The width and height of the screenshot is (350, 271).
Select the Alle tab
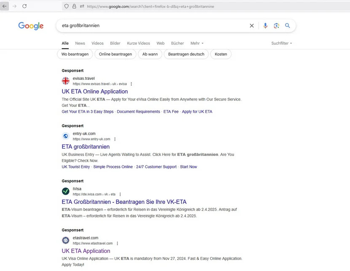pyautogui.click(x=65, y=43)
